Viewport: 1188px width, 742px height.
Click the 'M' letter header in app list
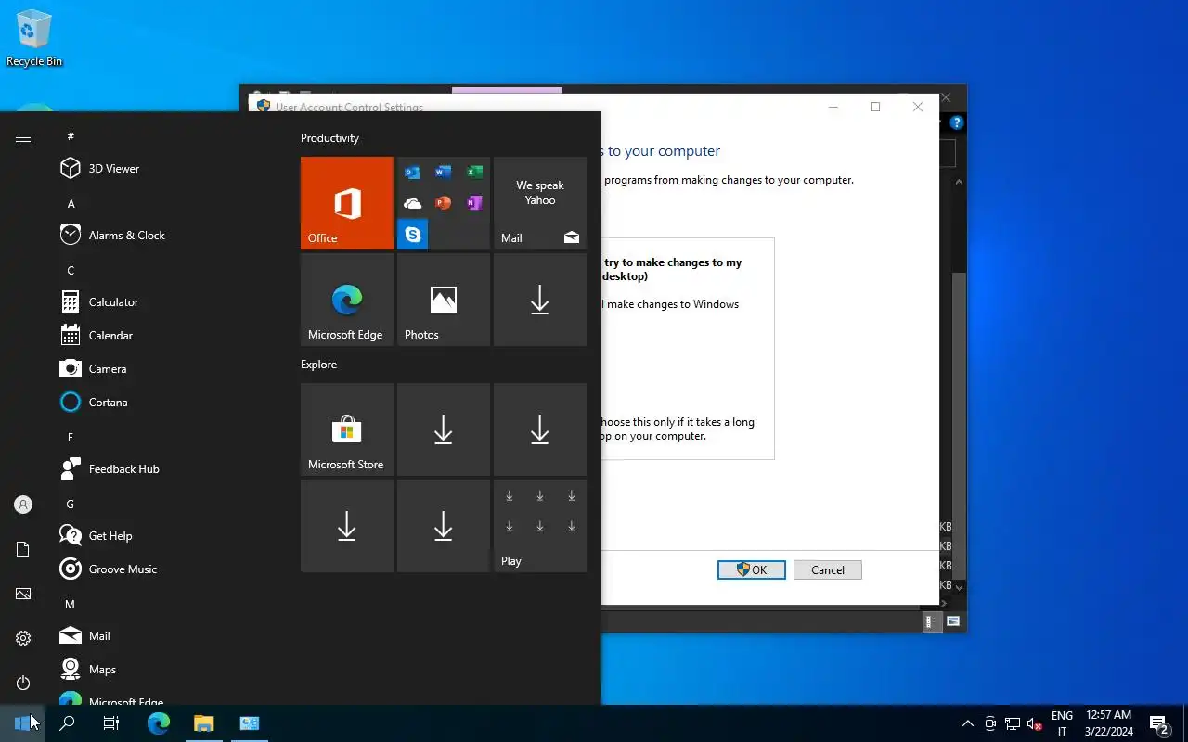[x=71, y=604]
